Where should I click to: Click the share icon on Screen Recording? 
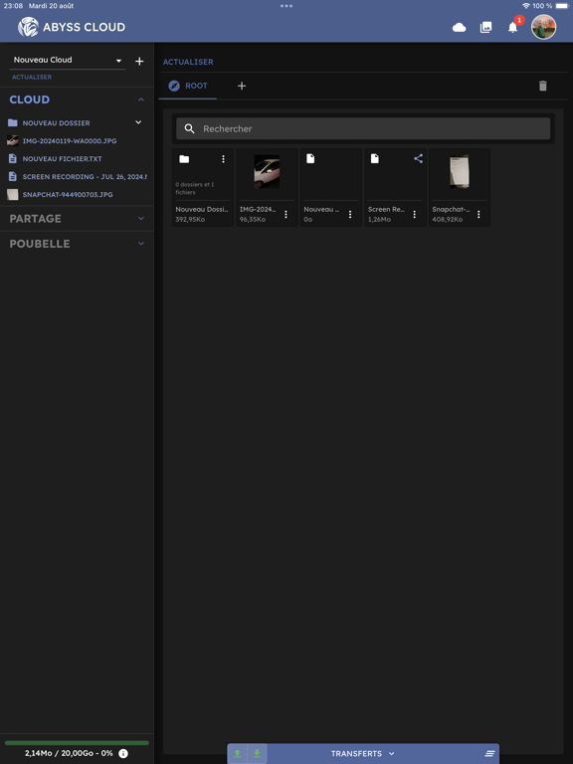418,158
